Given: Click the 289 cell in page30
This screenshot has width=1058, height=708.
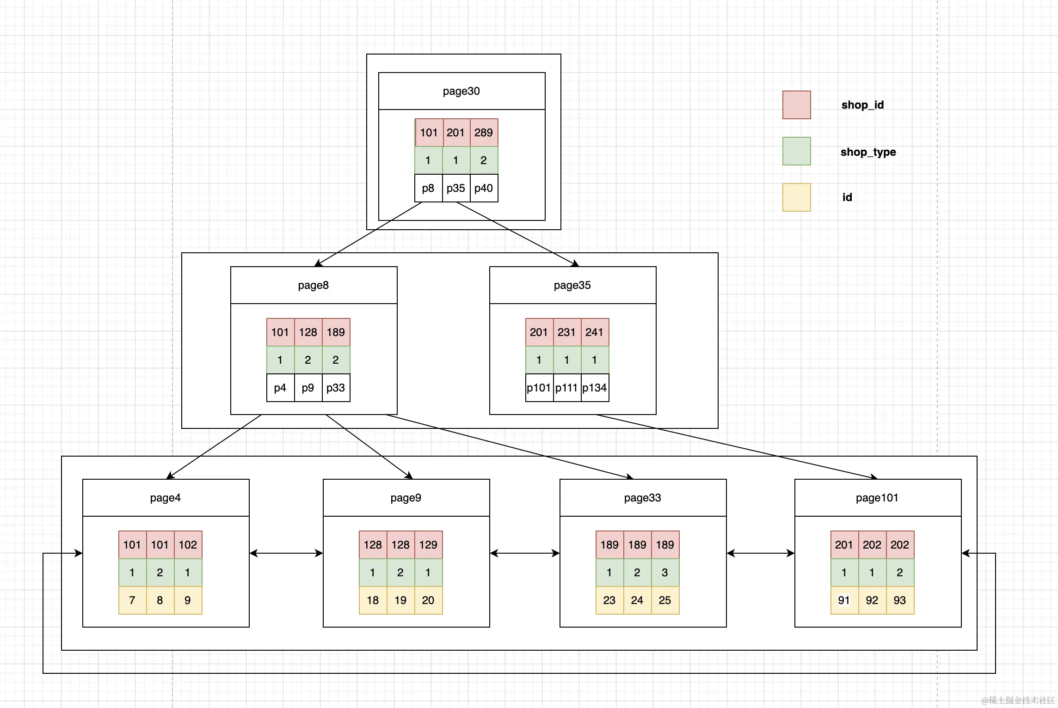Looking at the screenshot, I should pyautogui.click(x=484, y=133).
